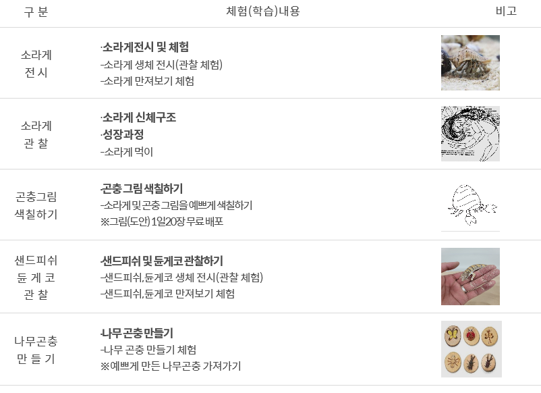
Task: Click the hermit crab anatomy diagram image
Action: [470, 134]
